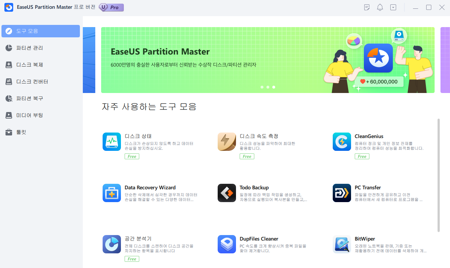
Task: Click the notification bell icon
Action: click(x=380, y=7)
